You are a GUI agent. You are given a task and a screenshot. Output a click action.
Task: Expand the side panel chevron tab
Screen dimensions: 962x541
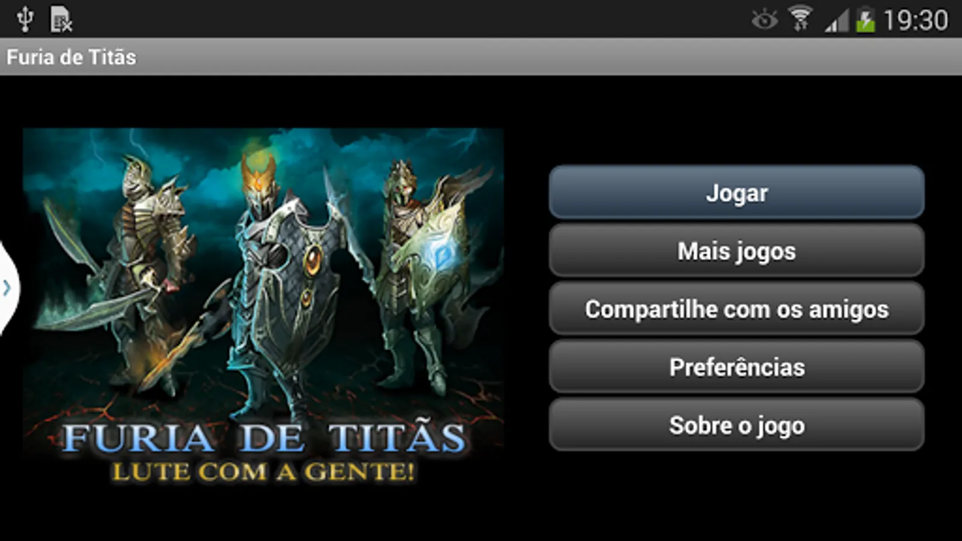pyautogui.click(x=8, y=288)
